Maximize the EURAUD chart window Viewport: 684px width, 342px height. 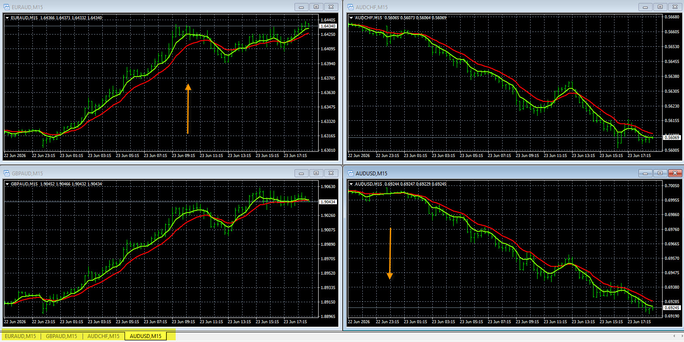click(x=316, y=7)
